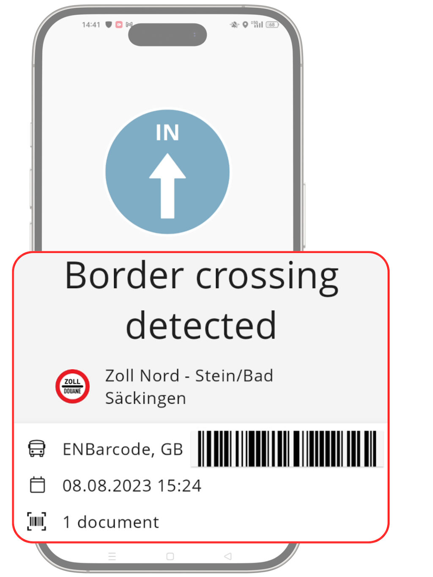Select the bus vehicle icon

click(x=37, y=448)
